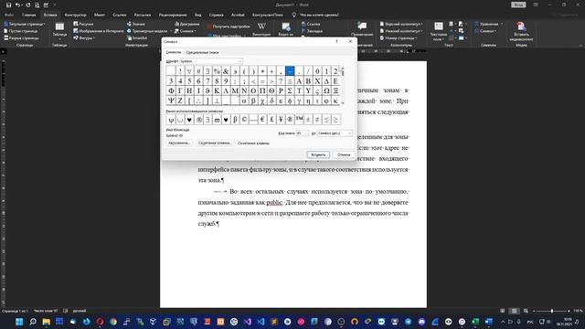Select Σ symbol in symbol grid
585x329 pixels.
point(290,90)
